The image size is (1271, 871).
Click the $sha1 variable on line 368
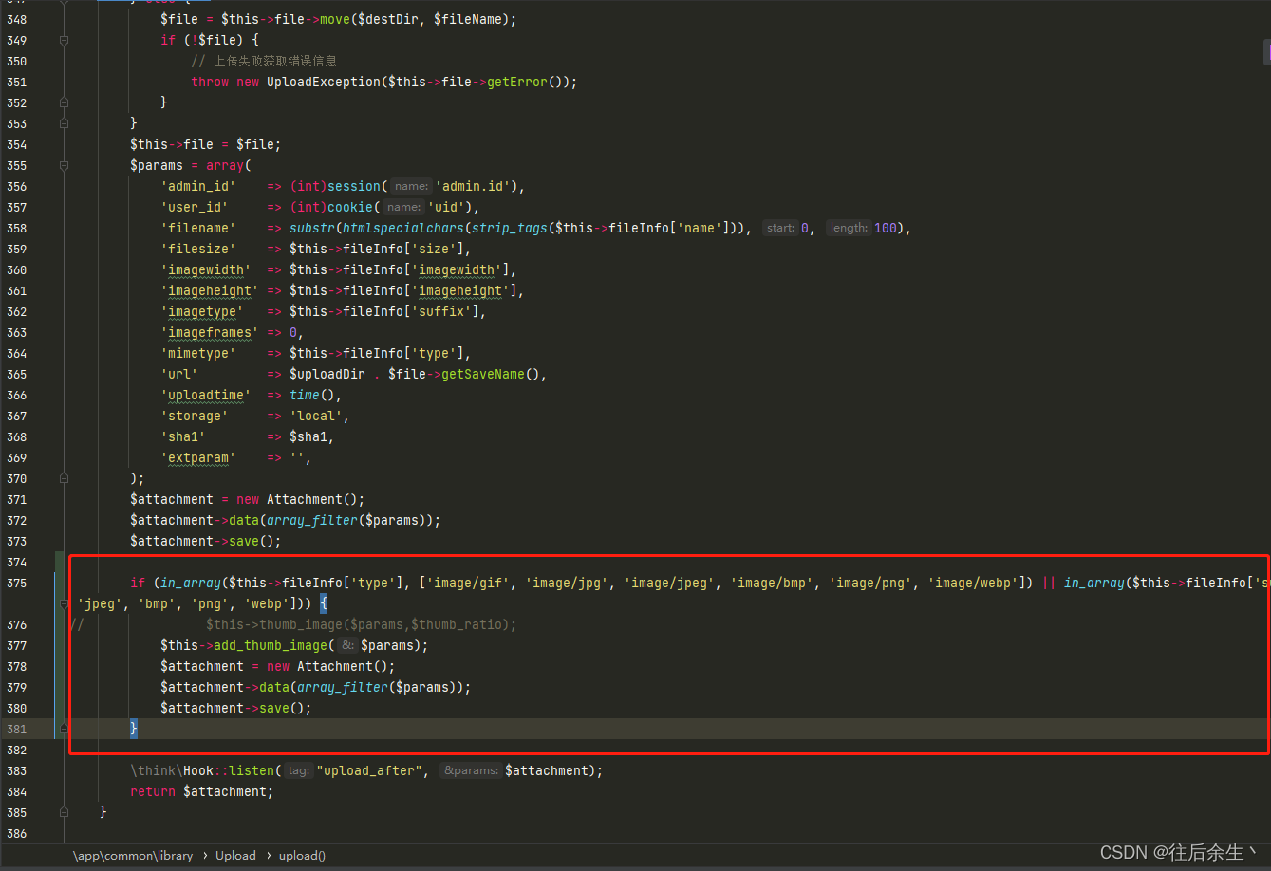tap(308, 436)
